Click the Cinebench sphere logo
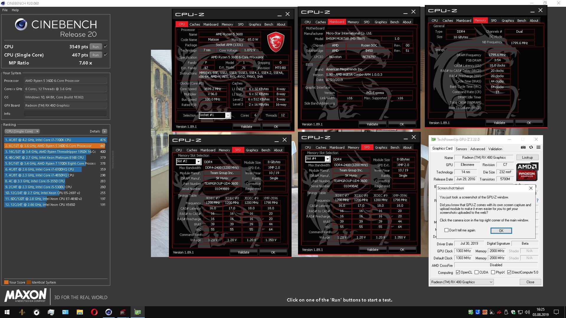 [x=21, y=24]
